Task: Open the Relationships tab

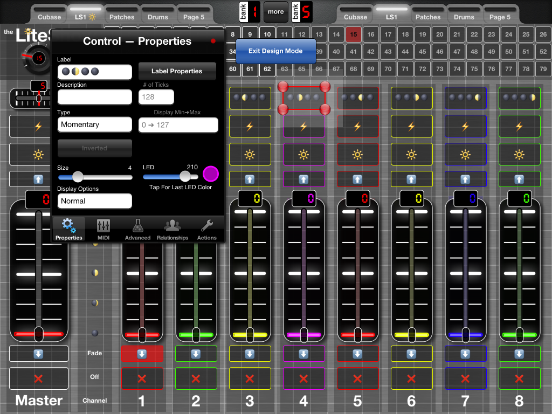Action: [172, 230]
